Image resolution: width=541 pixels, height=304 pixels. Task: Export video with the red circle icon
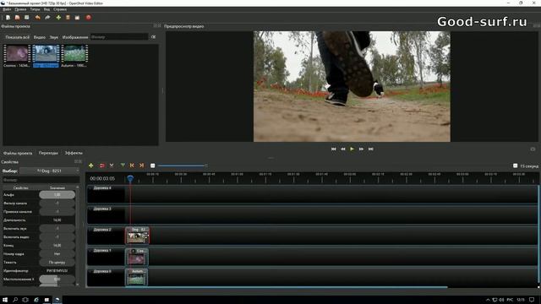pos(88,18)
